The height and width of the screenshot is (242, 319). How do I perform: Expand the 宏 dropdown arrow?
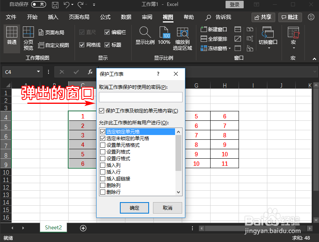pyautogui.click(x=293, y=48)
